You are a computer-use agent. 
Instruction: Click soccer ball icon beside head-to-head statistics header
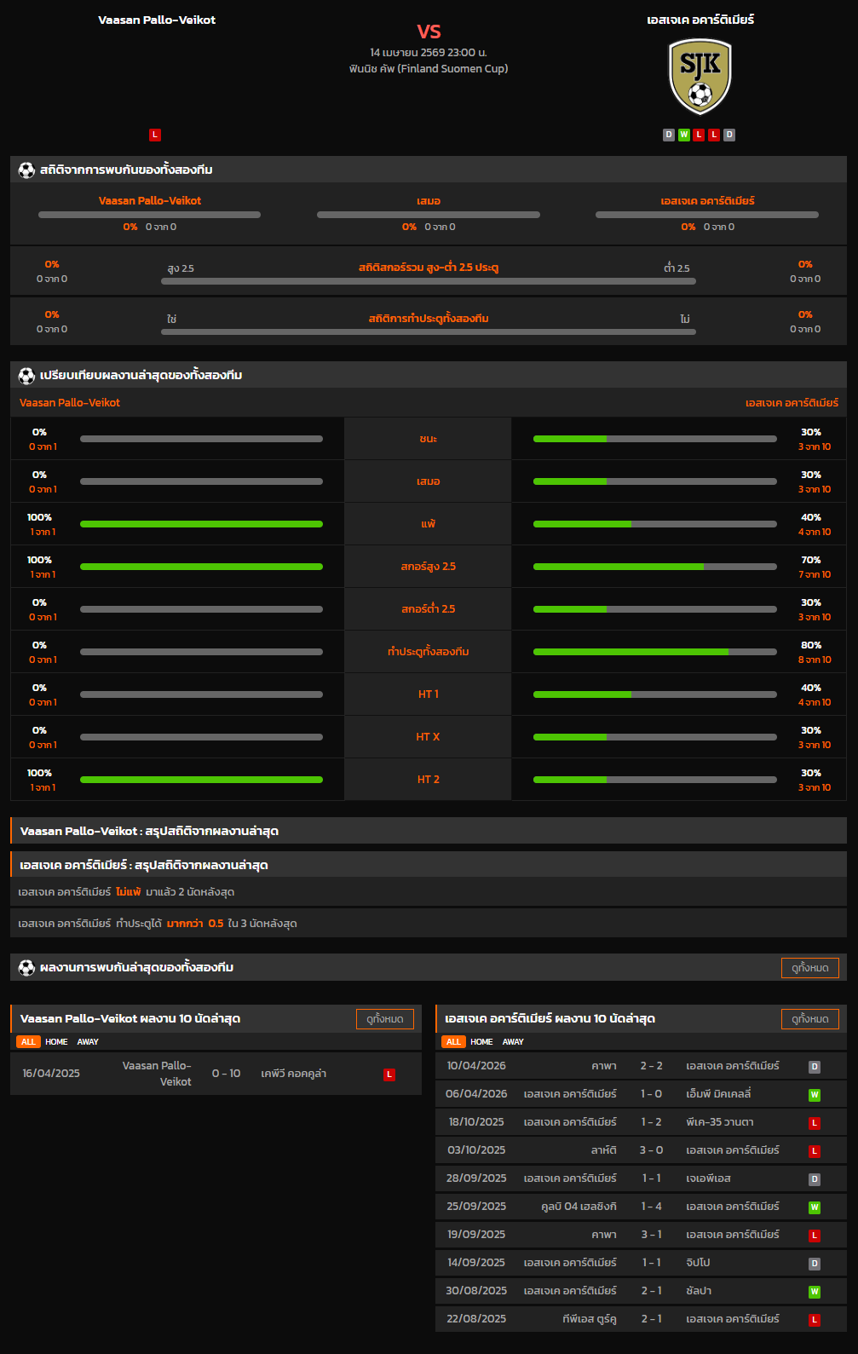[26, 170]
